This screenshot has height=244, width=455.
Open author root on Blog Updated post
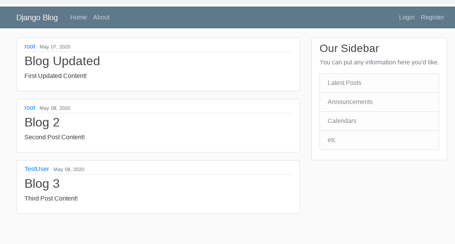pyautogui.click(x=30, y=47)
